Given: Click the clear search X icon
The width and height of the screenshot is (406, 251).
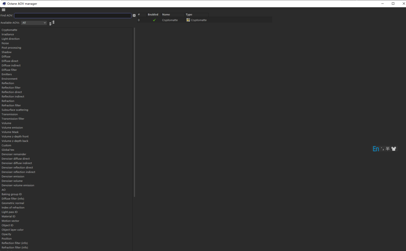Looking at the screenshot, I should (x=134, y=15).
